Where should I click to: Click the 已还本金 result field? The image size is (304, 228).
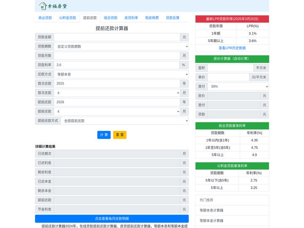tap(117, 182)
